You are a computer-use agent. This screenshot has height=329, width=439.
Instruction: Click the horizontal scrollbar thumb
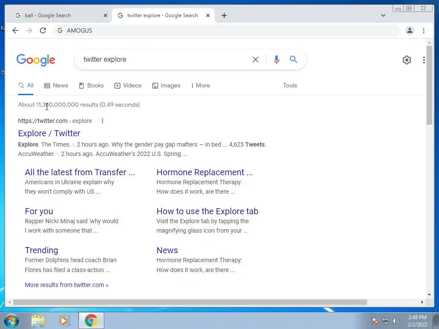pos(190,302)
